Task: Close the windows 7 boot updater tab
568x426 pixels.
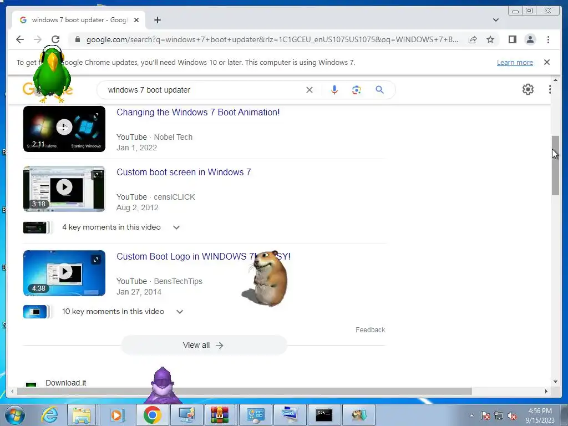Action: 136,20
